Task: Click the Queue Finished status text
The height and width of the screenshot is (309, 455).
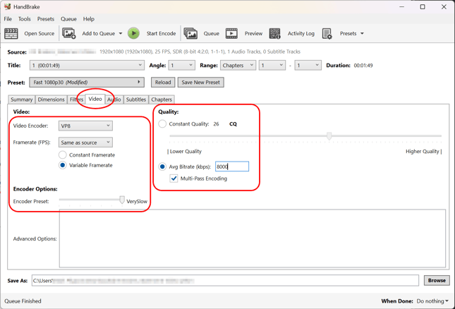Action: pyautogui.click(x=23, y=301)
